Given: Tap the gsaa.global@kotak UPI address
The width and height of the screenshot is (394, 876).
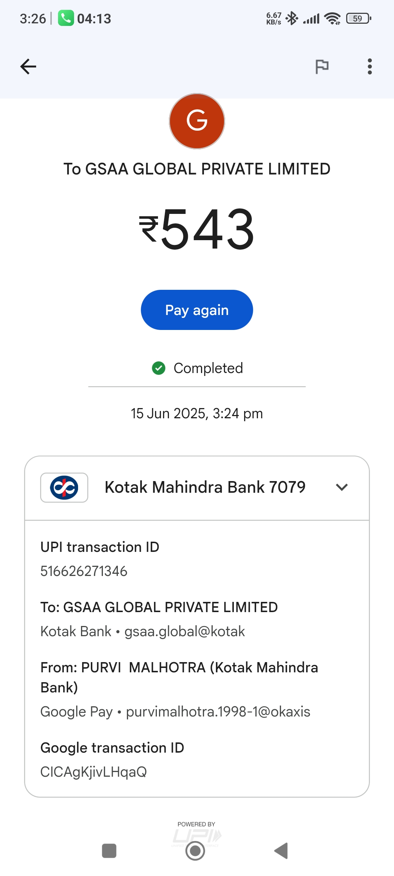Looking at the screenshot, I should [185, 631].
